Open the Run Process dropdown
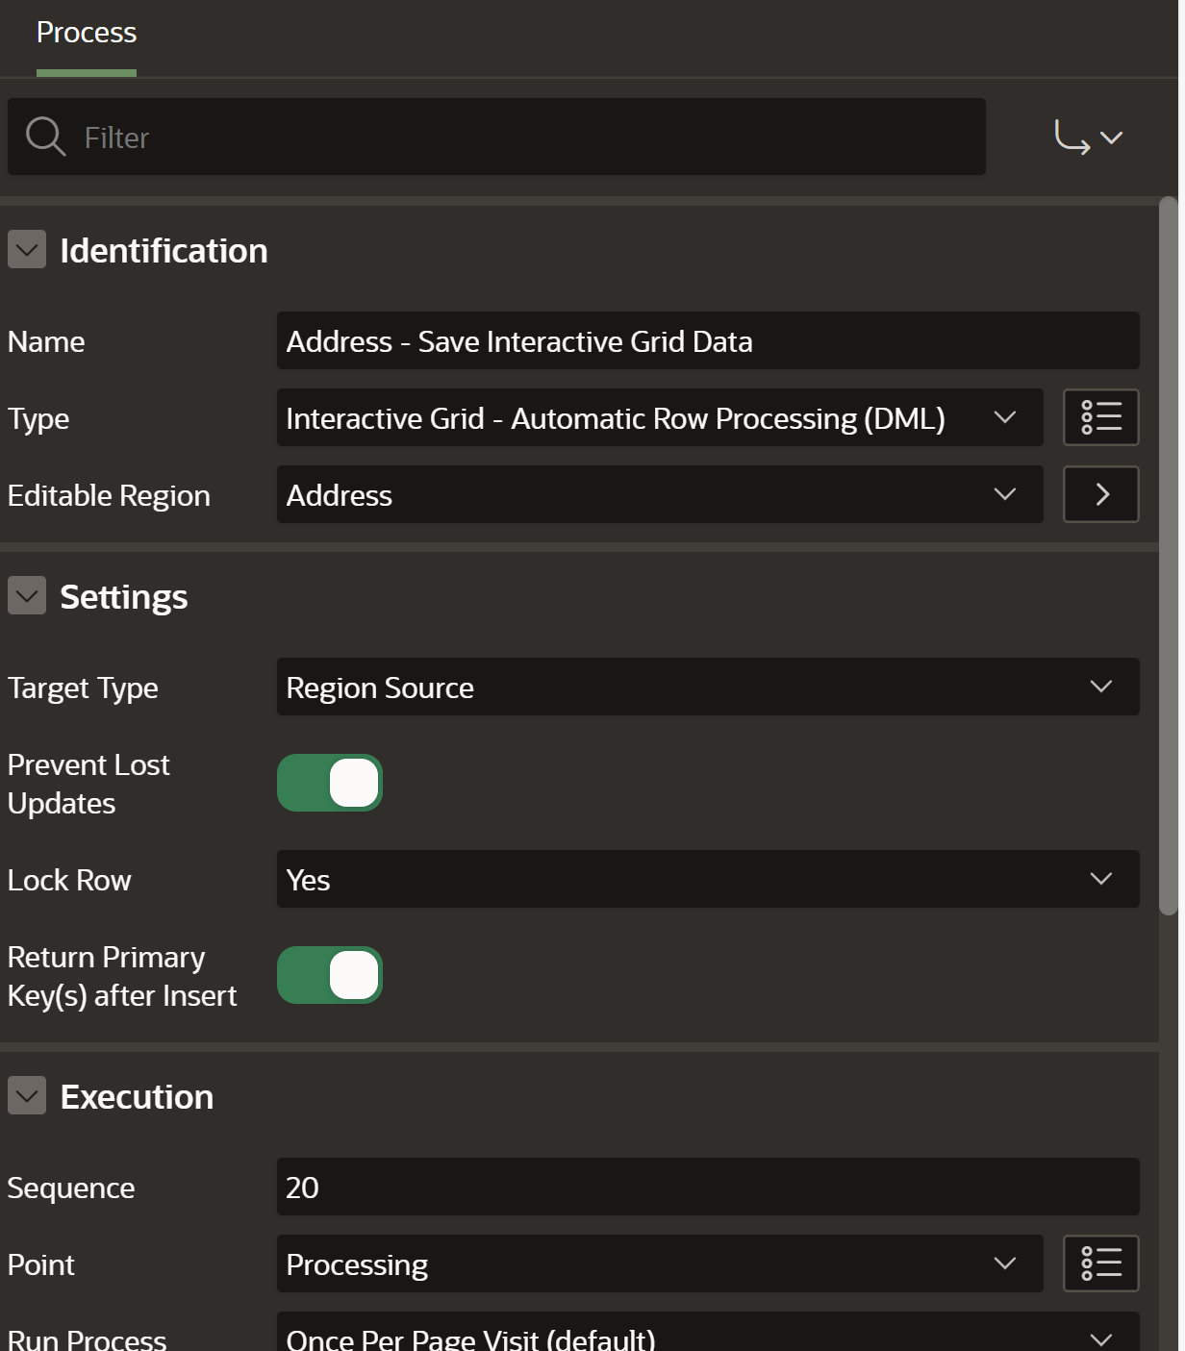 707,1335
